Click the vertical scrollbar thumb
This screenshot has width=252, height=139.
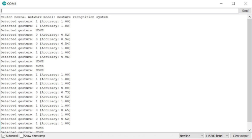pyautogui.click(x=249, y=70)
